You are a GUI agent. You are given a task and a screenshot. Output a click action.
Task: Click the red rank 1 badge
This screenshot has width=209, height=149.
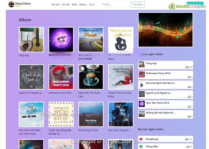[x=141, y=139]
